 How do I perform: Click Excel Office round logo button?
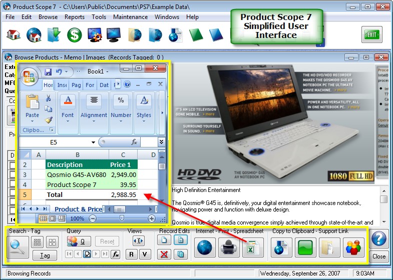coord(29,76)
